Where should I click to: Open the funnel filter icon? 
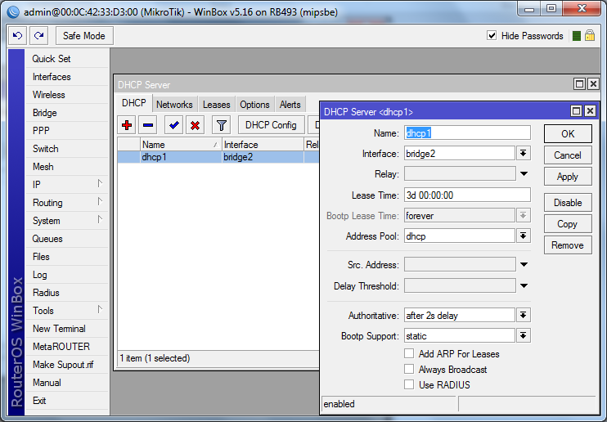222,125
